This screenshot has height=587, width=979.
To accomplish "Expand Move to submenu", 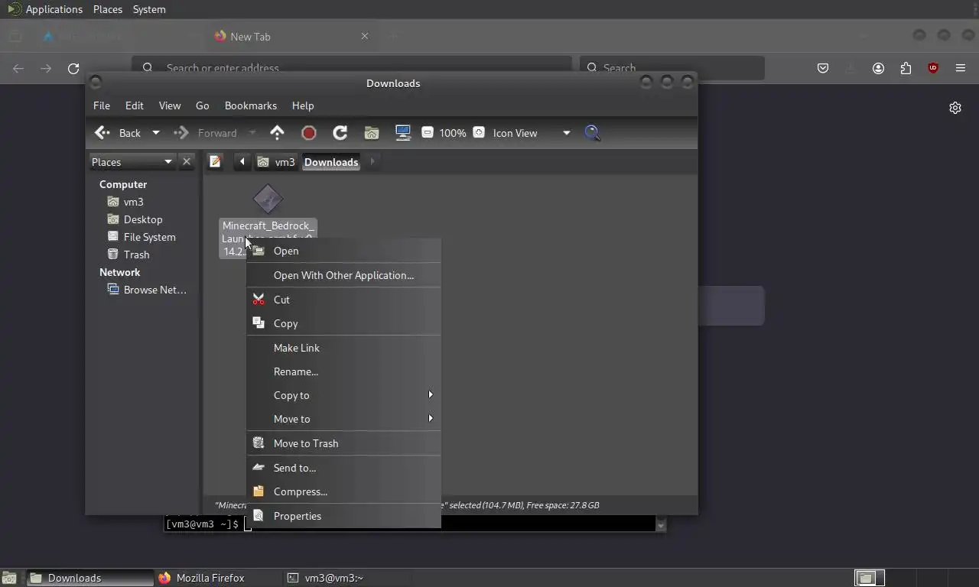I will 343,419.
